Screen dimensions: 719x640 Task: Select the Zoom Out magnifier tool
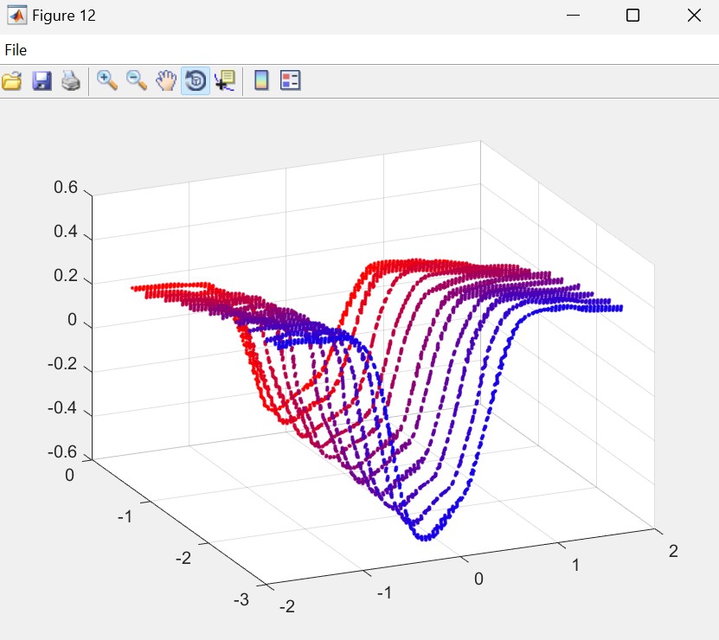click(x=137, y=81)
